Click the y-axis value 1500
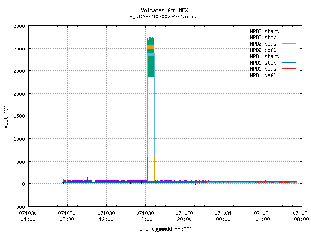This screenshot has height=233, width=311. 19,116
